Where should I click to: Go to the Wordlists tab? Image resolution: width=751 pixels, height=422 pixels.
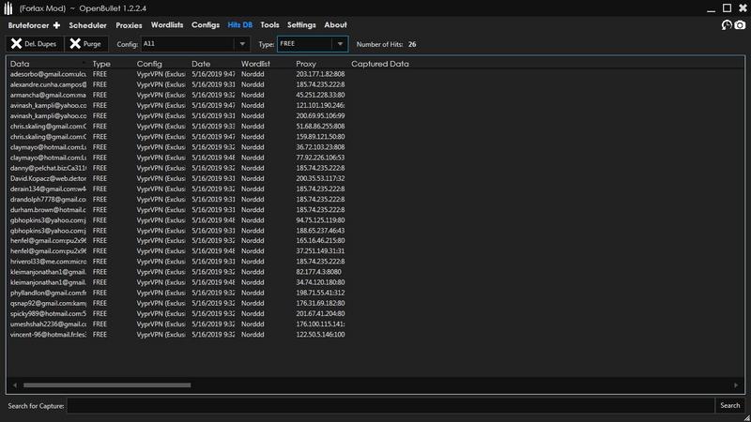click(x=167, y=25)
